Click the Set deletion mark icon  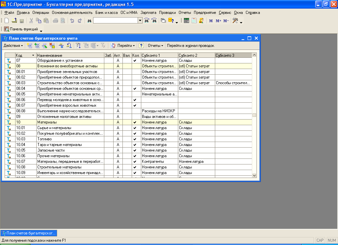52,46
